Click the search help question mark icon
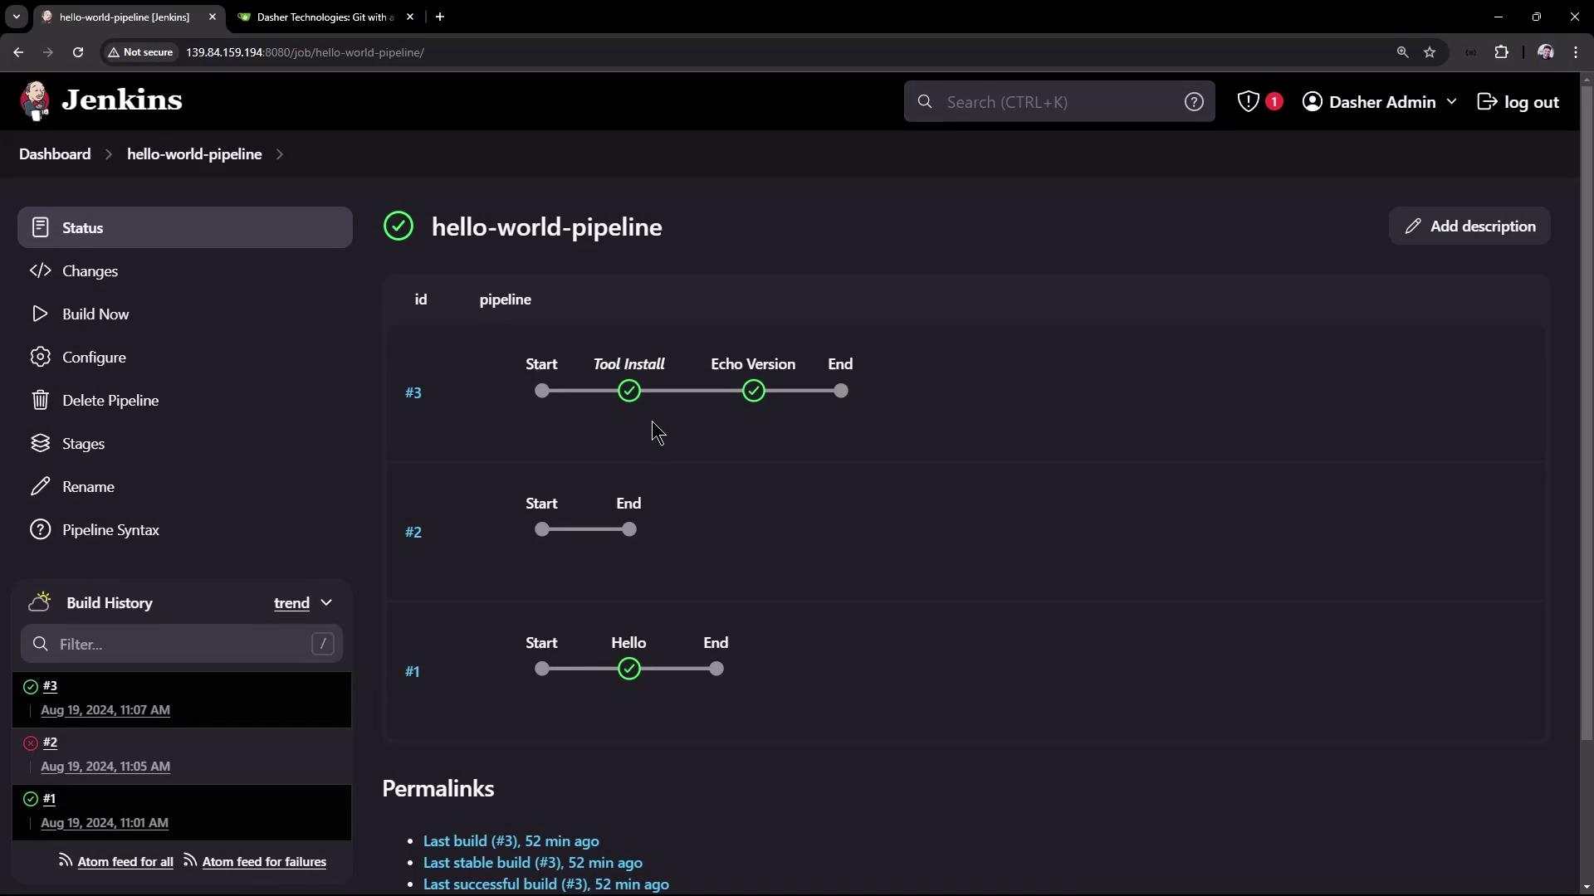 [x=1193, y=102]
